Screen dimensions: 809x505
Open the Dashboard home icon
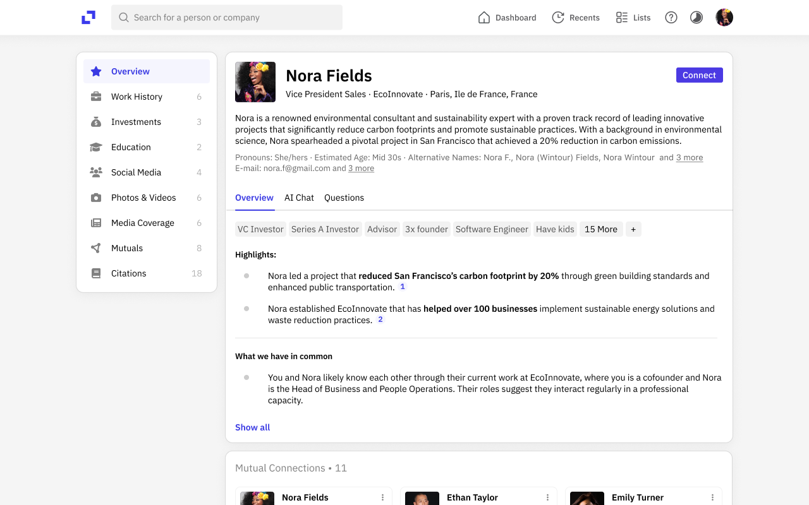pyautogui.click(x=484, y=18)
